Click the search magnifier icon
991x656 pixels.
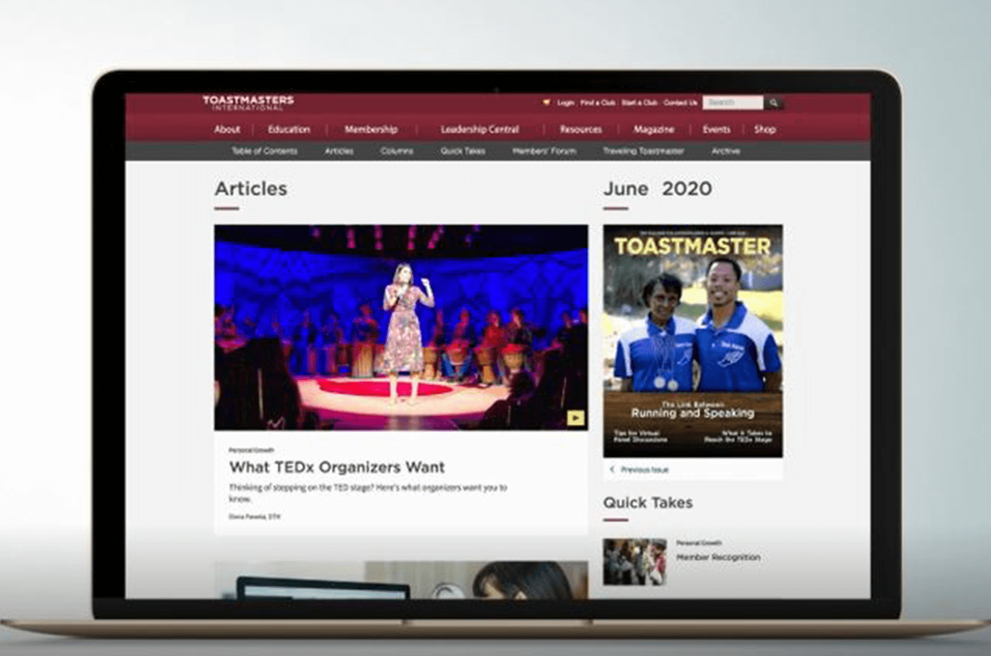click(773, 103)
